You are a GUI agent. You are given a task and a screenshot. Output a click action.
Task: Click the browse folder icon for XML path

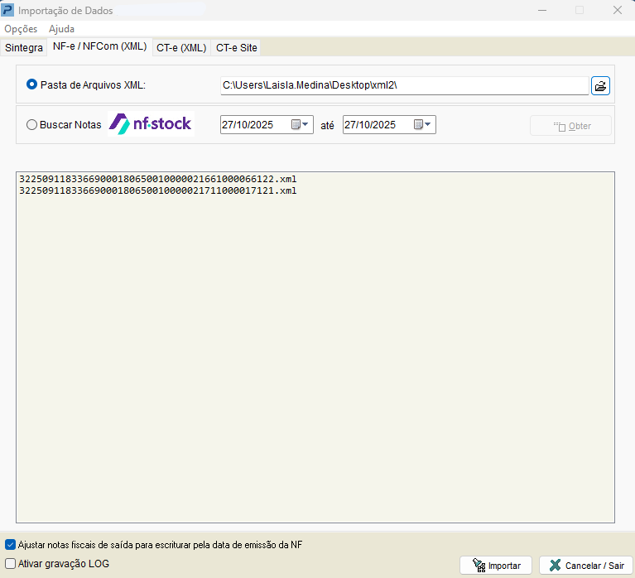[x=600, y=86]
